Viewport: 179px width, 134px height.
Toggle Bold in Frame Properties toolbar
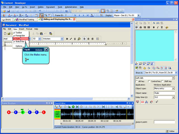[154, 27]
